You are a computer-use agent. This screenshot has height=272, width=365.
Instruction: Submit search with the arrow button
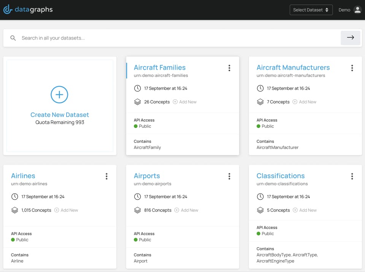[x=350, y=38]
